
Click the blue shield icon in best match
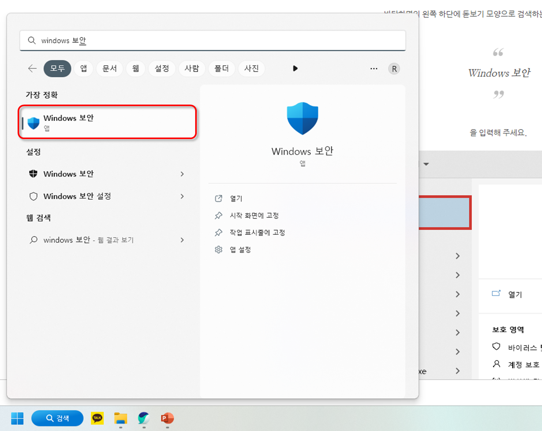pyautogui.click(x=34, y=123)
